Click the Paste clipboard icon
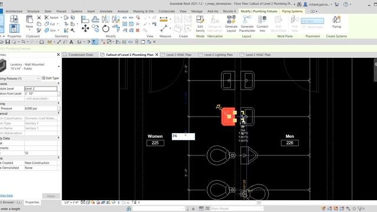Image resolution: width=377 pixels, height=212 pixels. pos(29,19)
